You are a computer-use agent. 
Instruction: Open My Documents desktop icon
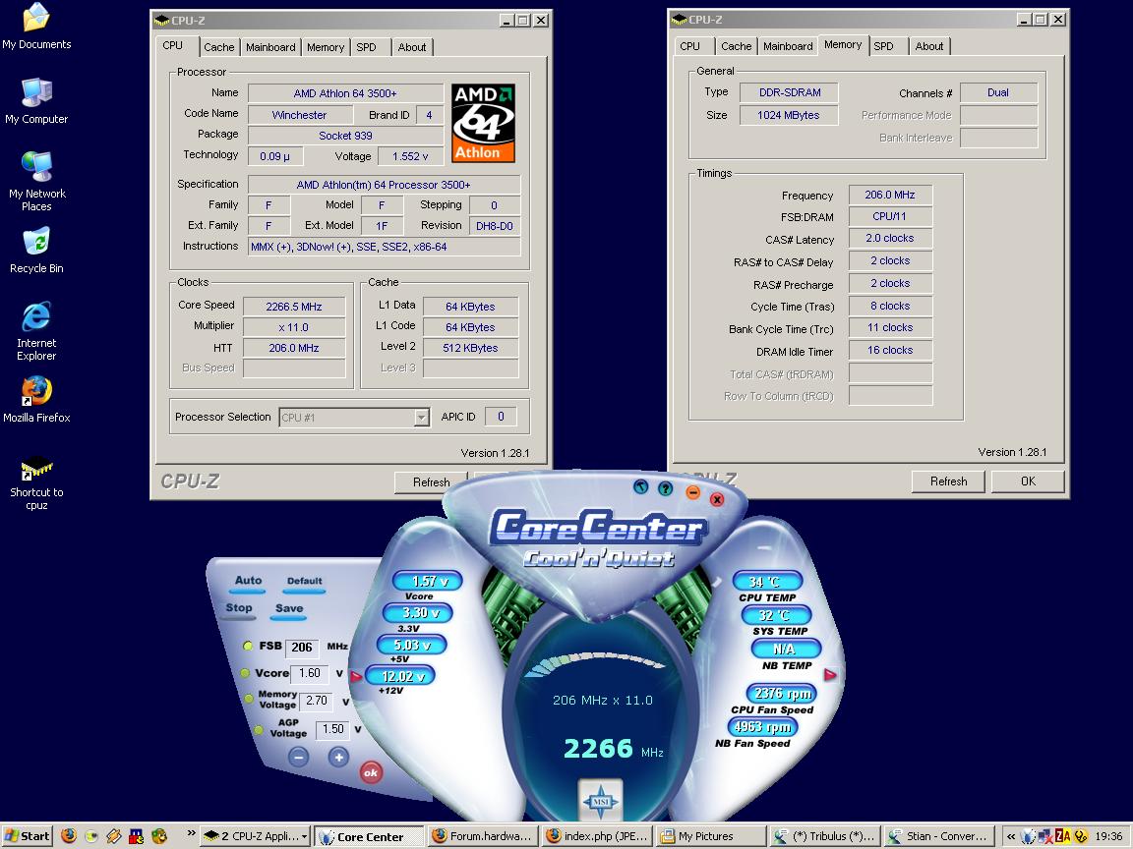coord(36,27)
